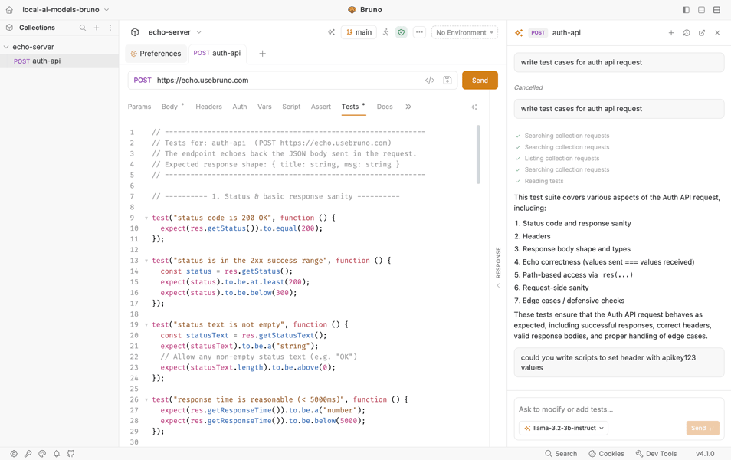731x460 pixels.
Task: Click the GitHub icon in status bar
Action: [x=70, y=453]
